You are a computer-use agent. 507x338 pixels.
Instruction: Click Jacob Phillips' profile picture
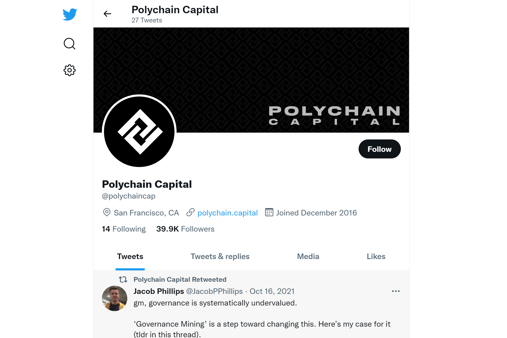[115, 298]
